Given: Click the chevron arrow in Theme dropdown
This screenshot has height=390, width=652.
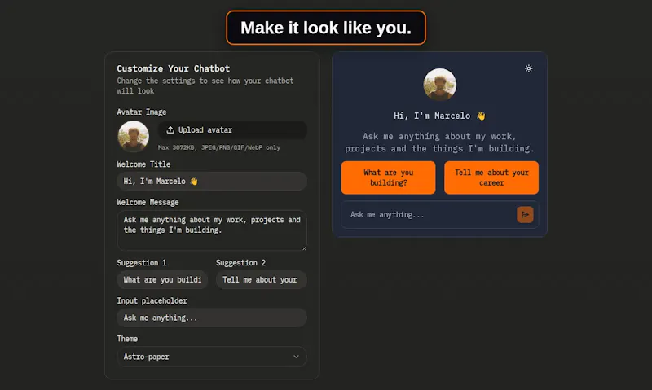Looking at the screenshot, I should 296,357.
